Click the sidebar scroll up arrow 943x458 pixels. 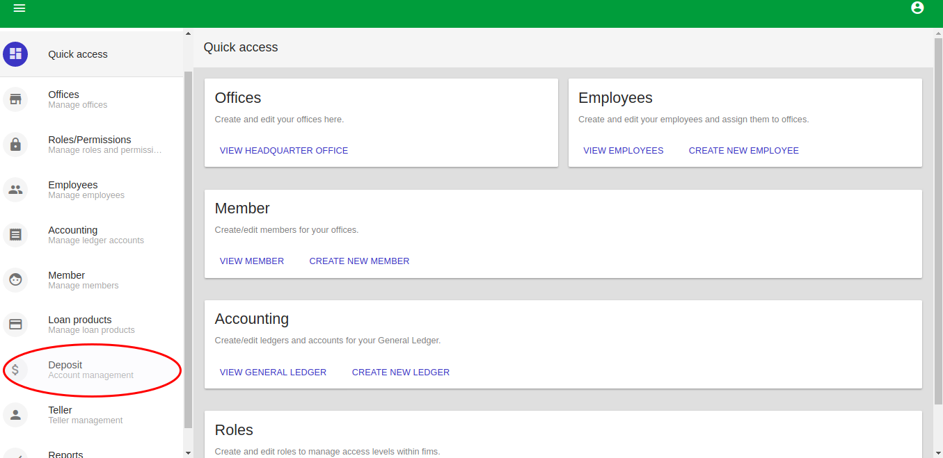pos(188,33)
